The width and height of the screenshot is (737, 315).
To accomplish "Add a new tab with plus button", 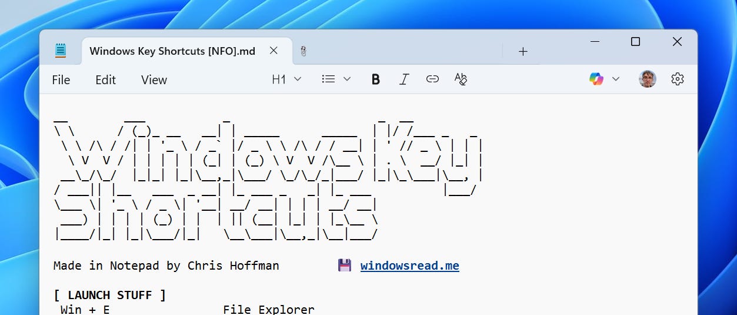I will pos(523,51).
